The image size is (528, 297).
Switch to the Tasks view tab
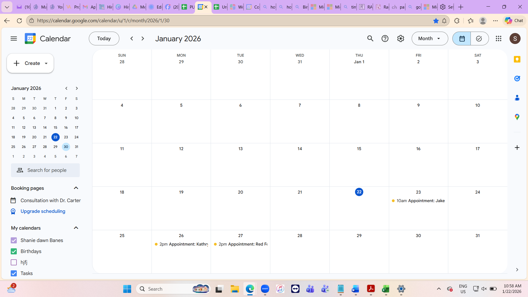(479, 38)
